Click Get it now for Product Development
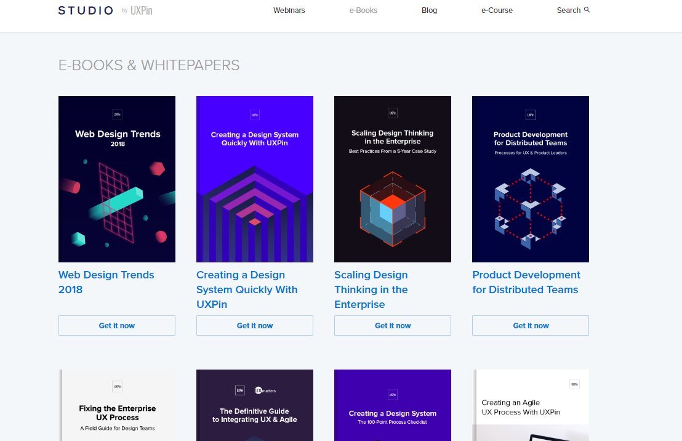Screen dimensions: 682x441 531,326
